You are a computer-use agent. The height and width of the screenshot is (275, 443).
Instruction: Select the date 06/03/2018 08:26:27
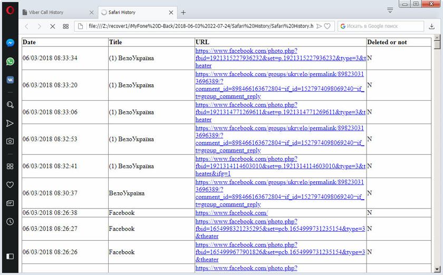click(50, 229)
